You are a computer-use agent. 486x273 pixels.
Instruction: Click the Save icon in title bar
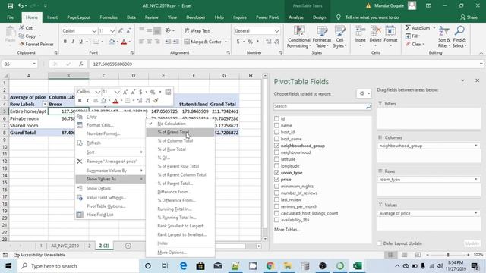coord(10,6)
